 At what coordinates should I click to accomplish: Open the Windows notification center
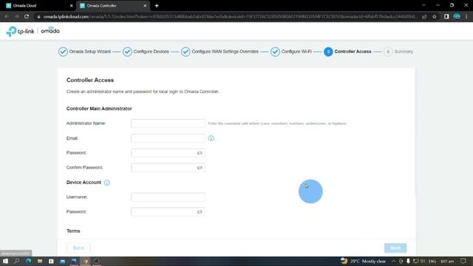click(x=463, y=261)
